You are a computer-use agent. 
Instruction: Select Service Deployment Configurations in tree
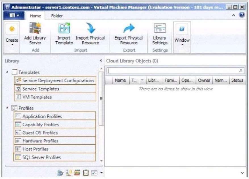55,80
